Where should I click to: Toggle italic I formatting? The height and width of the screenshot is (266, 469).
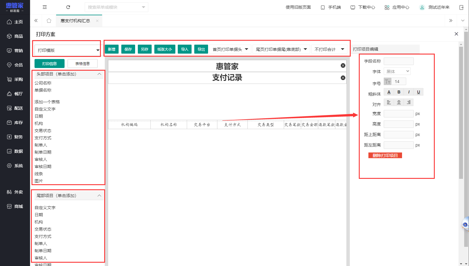coord(409,92)
